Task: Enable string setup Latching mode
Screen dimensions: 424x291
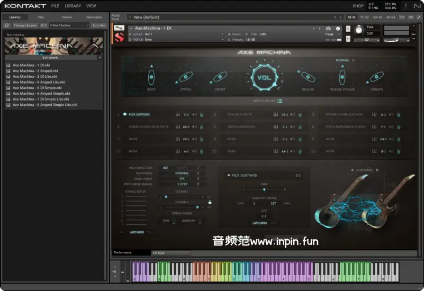Action: pos(137,232)
